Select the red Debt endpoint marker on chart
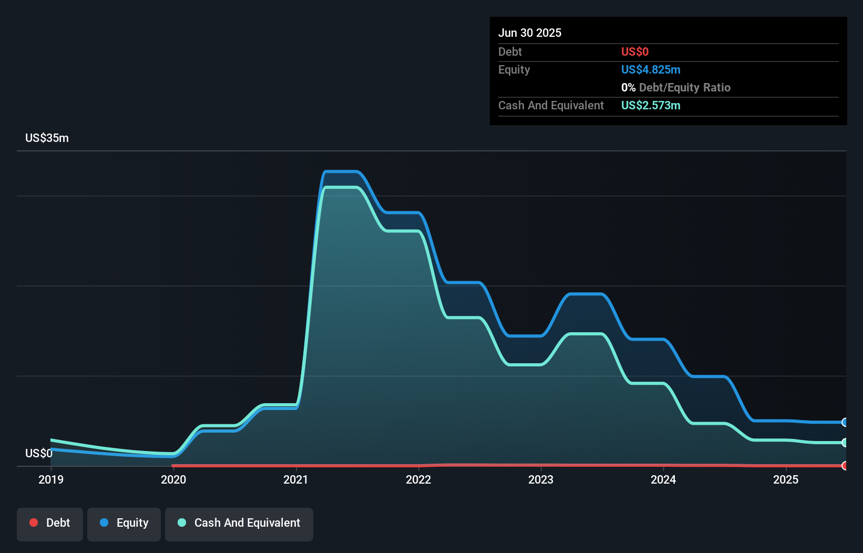This screenshot has height=553, width=863. [x=844, y=465]
